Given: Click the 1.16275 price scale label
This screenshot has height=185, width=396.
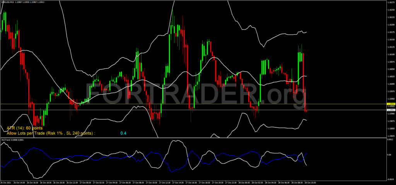Looking at the screenshot, I should click(391, 3).
